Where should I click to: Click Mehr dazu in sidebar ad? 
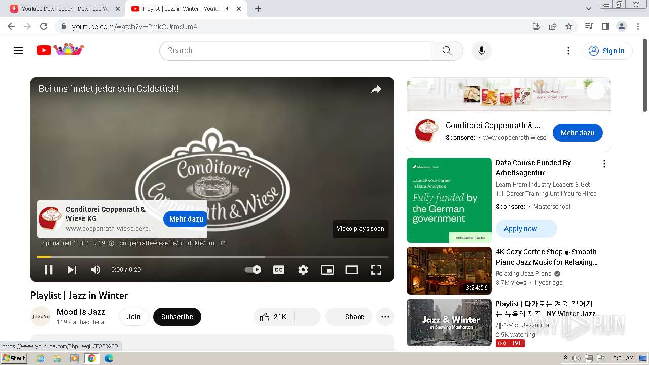[x=578, y=133]
